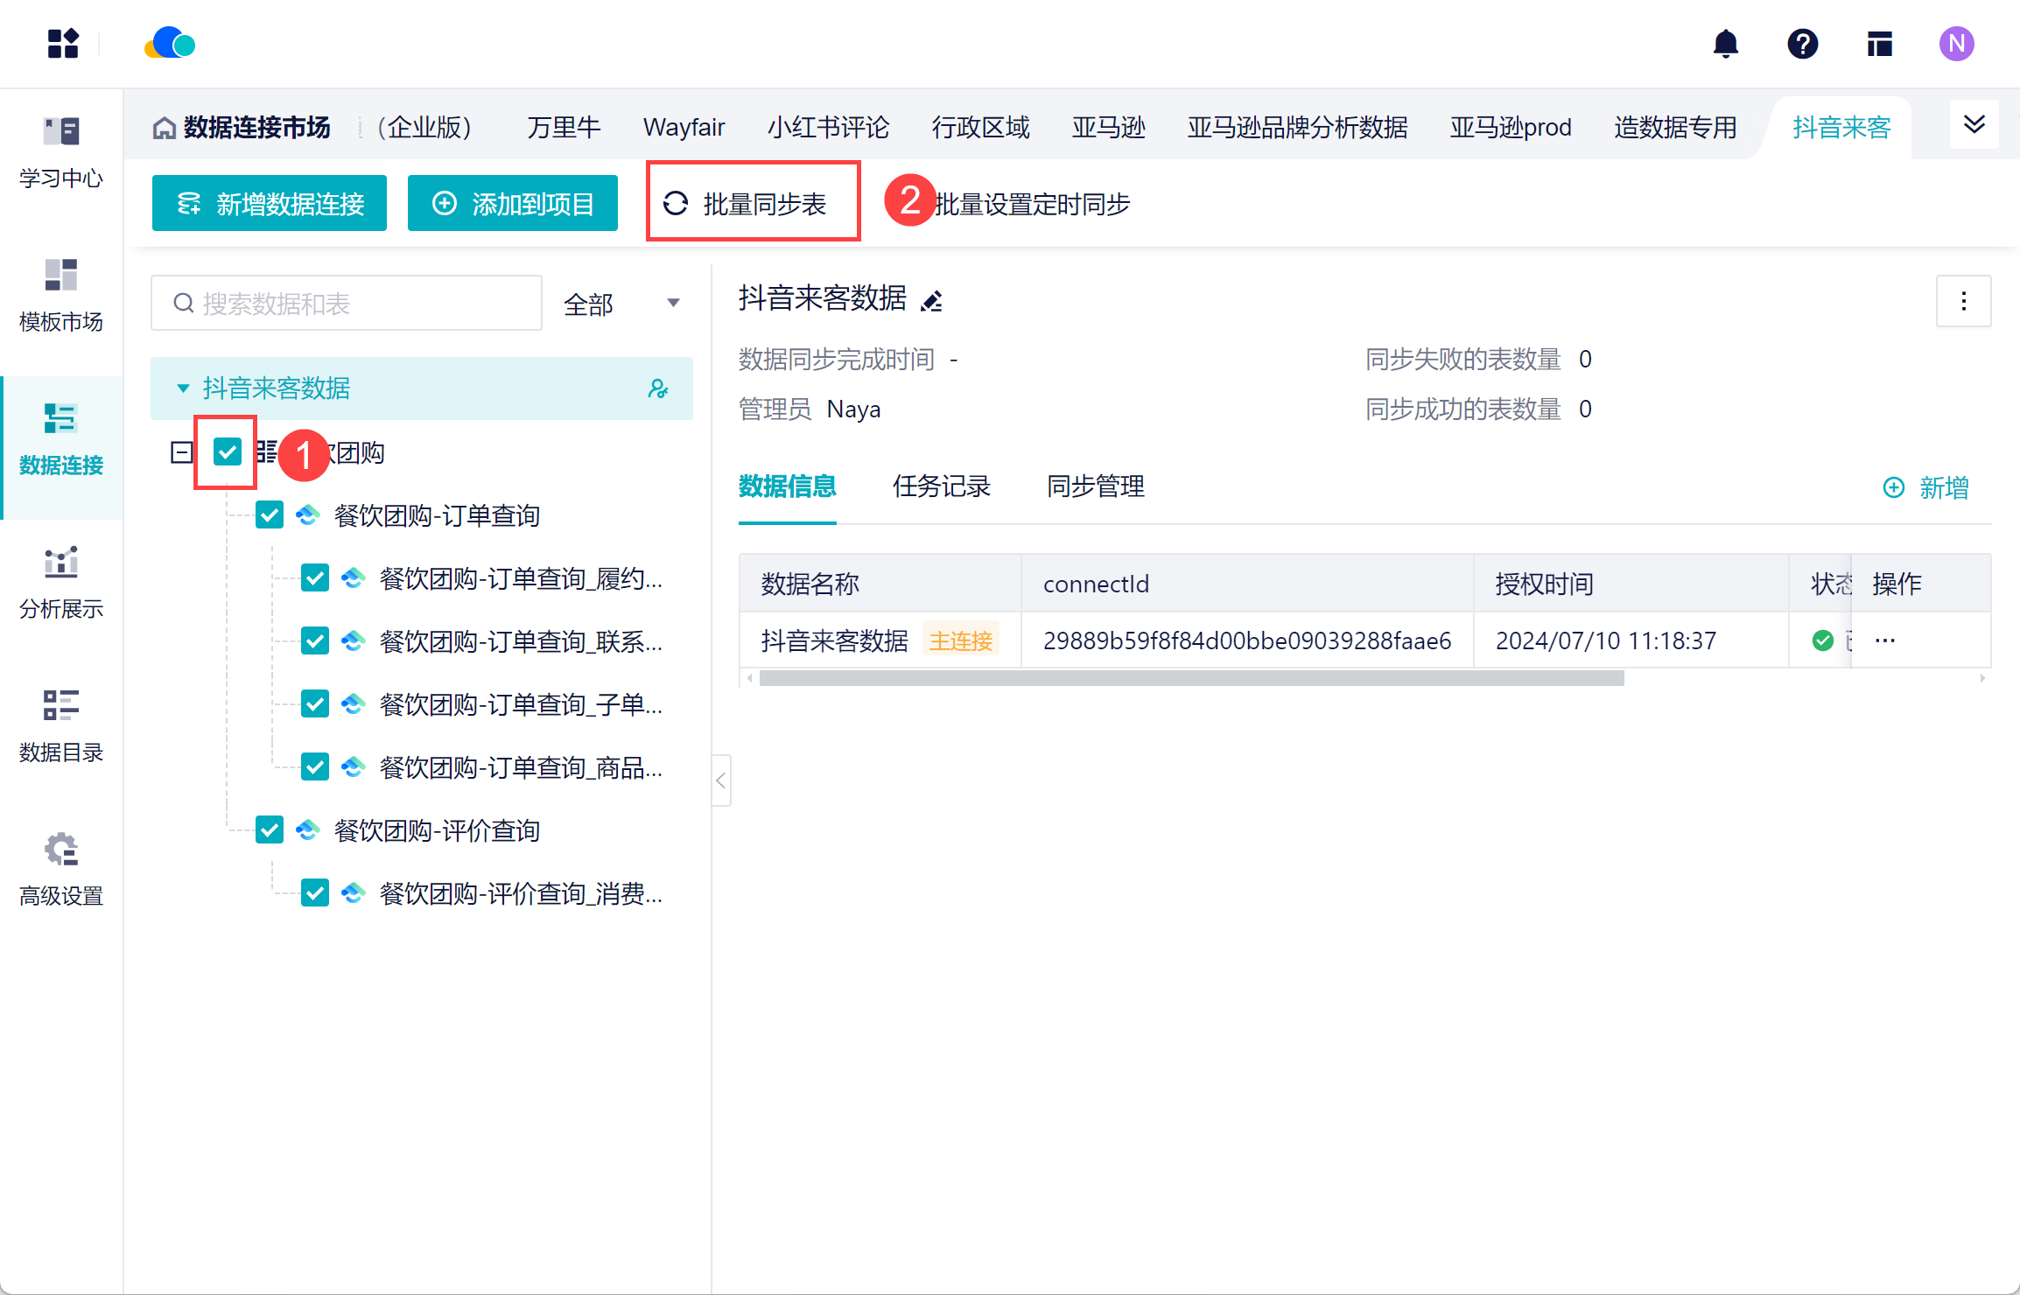2020x1295 pixels.
Task: Switch to the 任务记录 tab
Action: (x=941, y=486)
